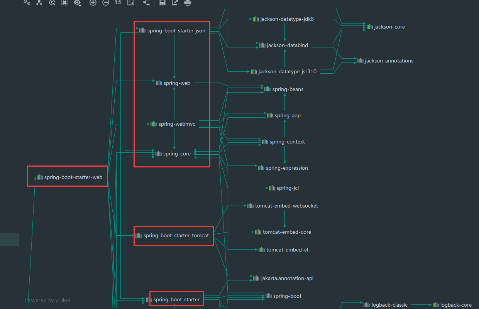Choose the spring-boot node
Screen dimensions: 479x309
(283, 296)
